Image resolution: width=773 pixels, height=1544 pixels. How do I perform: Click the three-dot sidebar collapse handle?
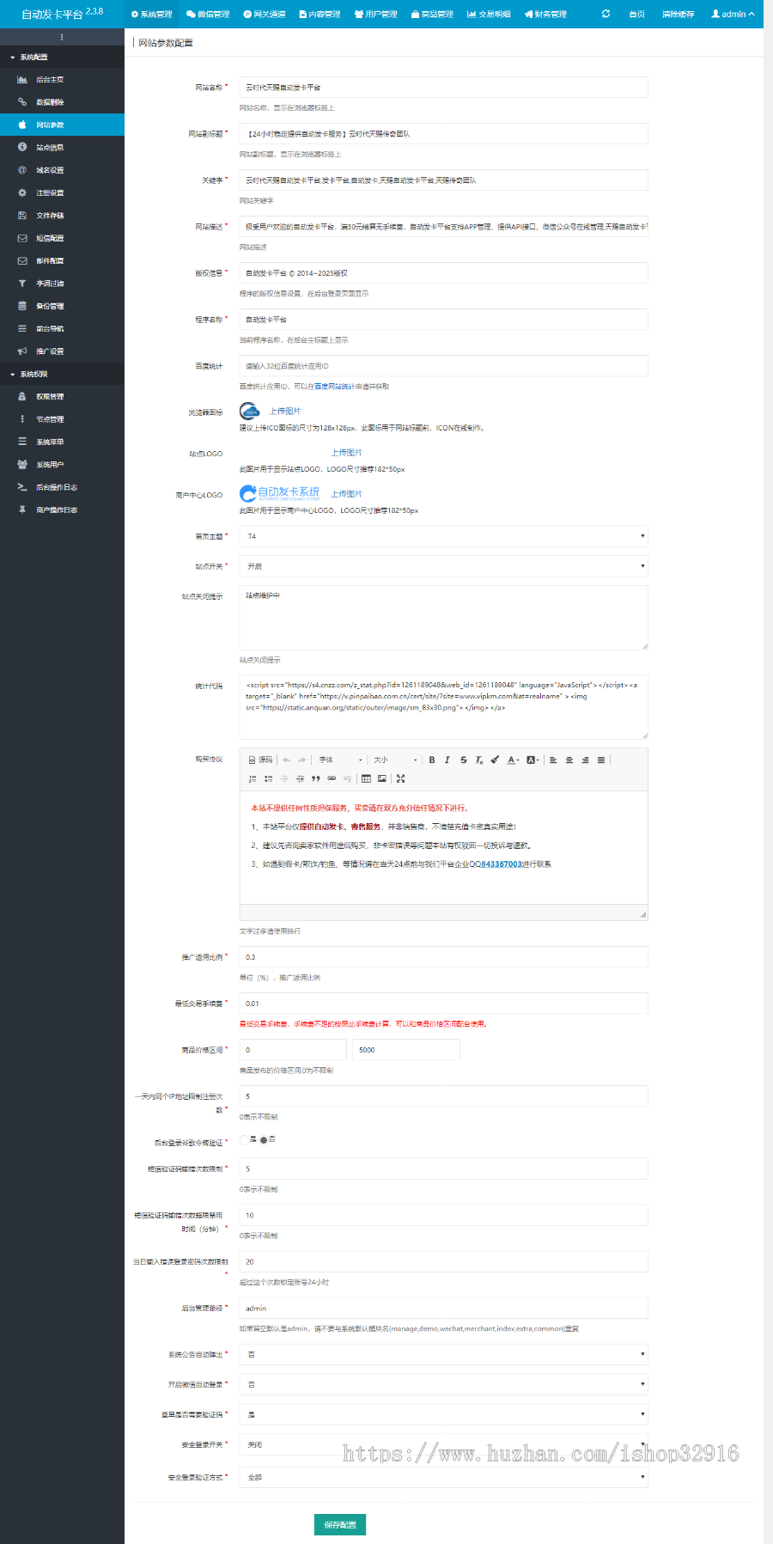(62, 37)
